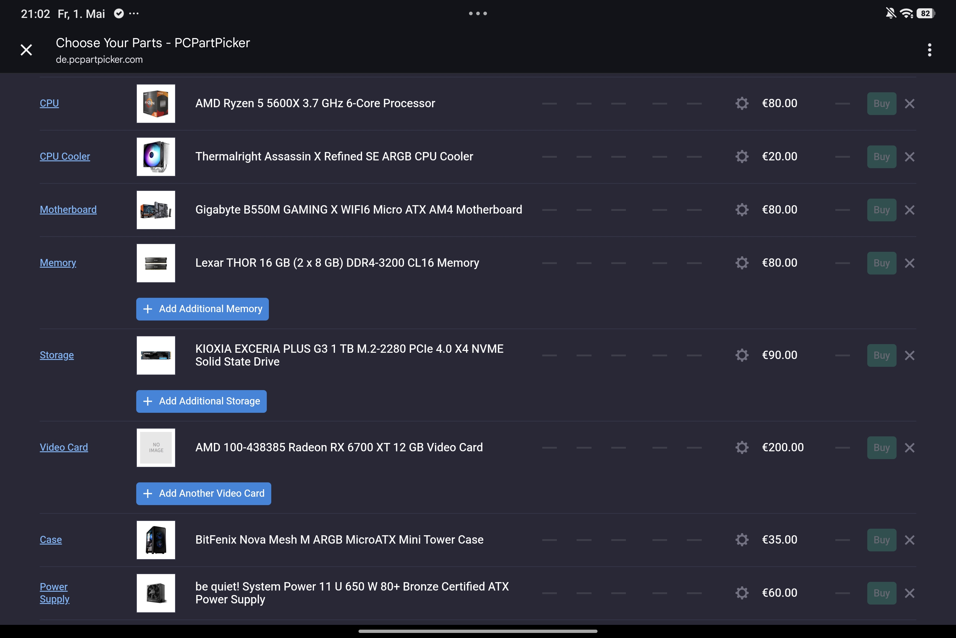The image size is (956, 638).
Task: Click the €35.00 case price
Action: [x=779, y=540]
